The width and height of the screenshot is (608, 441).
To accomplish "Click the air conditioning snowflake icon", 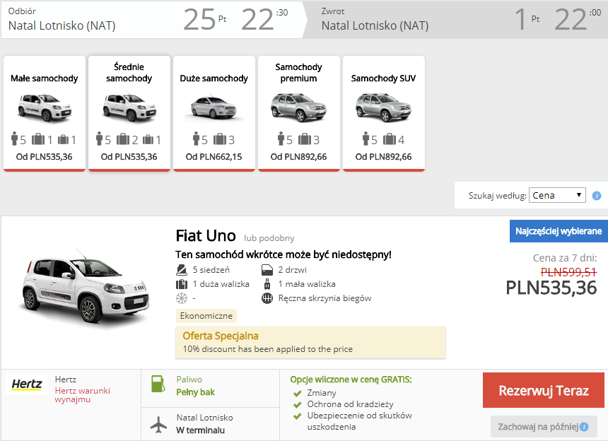I will pyautogui.click(x=182, y=298).
